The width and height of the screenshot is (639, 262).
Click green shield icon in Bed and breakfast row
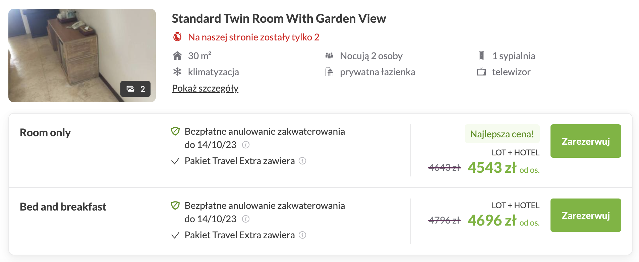[x=175, y=206]
